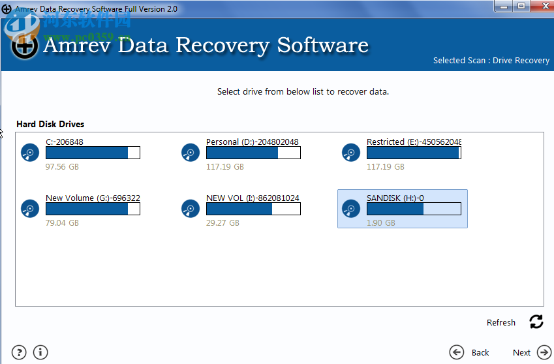Click the Restricted (E:) usage bar
The width and height of the screenshot is (554, 364).
(414, 153)
